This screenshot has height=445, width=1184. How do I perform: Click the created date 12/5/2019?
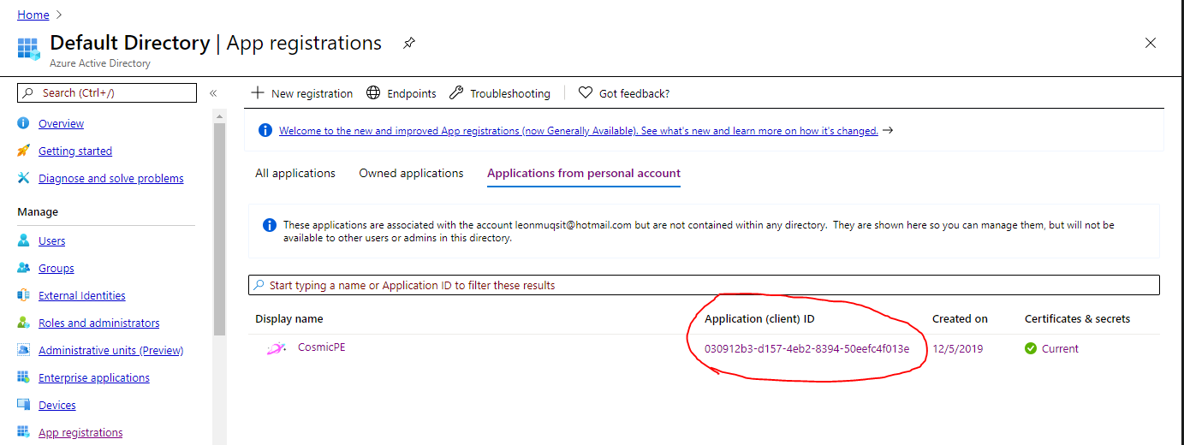(959, 348)
